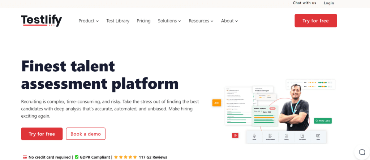Screen dimensions: 370x160
Task: Click Try for free in the header
Action: click(316, 21)
